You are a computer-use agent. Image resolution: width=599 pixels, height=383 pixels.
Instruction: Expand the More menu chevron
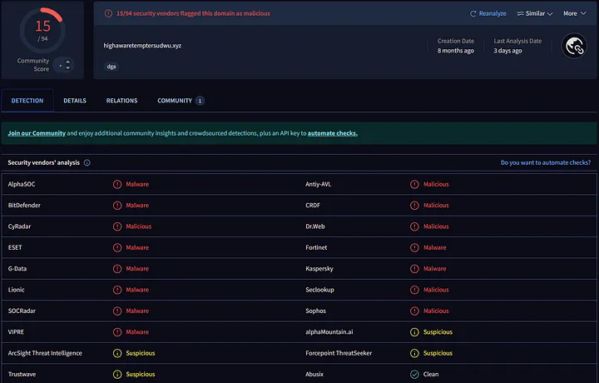(x=583, y=13)
